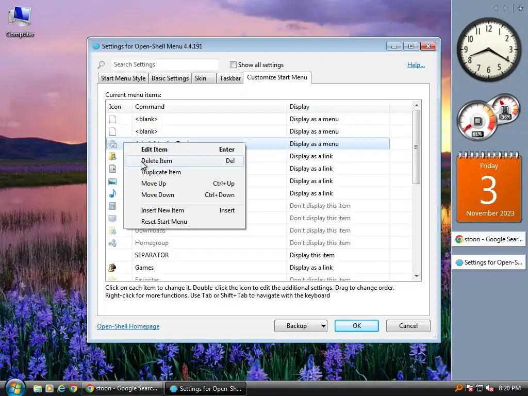Choose Insert New Item in context menu
The height and width of the screenshot is (396, 528).
coord(185,210)
